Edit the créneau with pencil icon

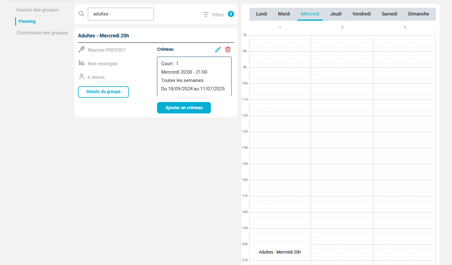218,49
